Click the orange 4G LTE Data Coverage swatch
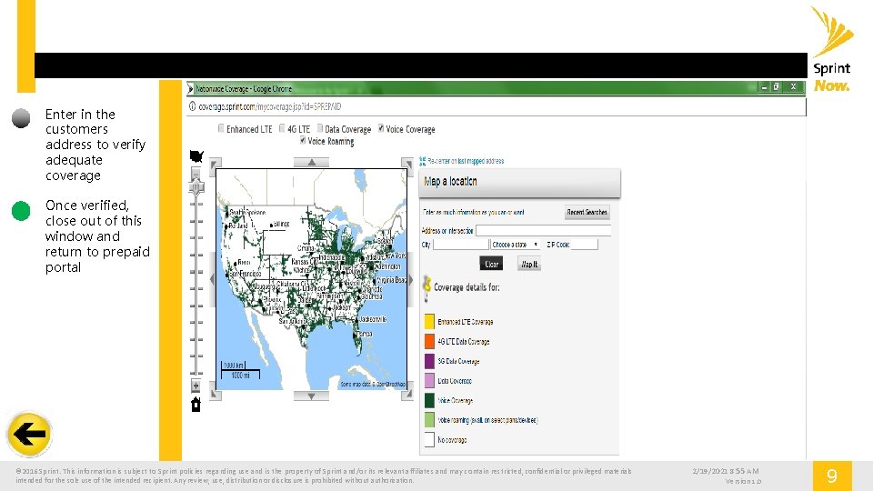The width and height of the screenshot is (873, 491). pyautogui.click(x=429, y=341)
